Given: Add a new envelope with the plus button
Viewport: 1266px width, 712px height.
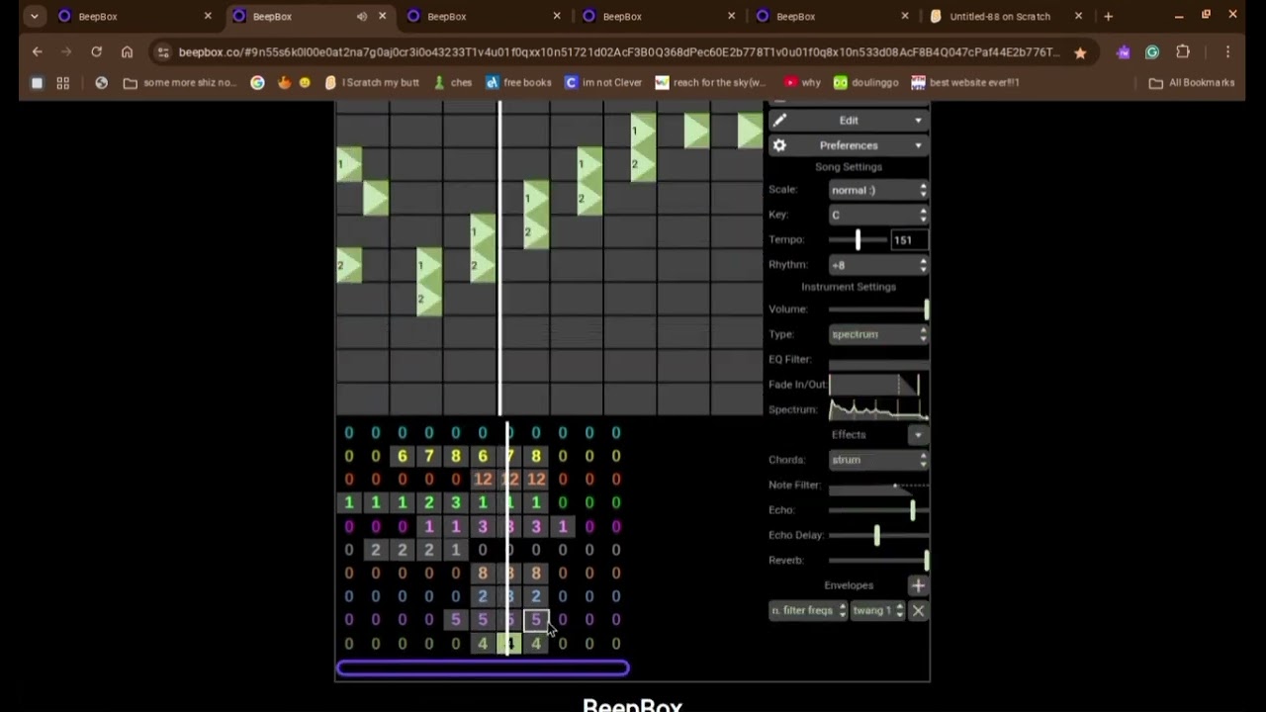Looking at the screenshot, I should tap(918, 585).
